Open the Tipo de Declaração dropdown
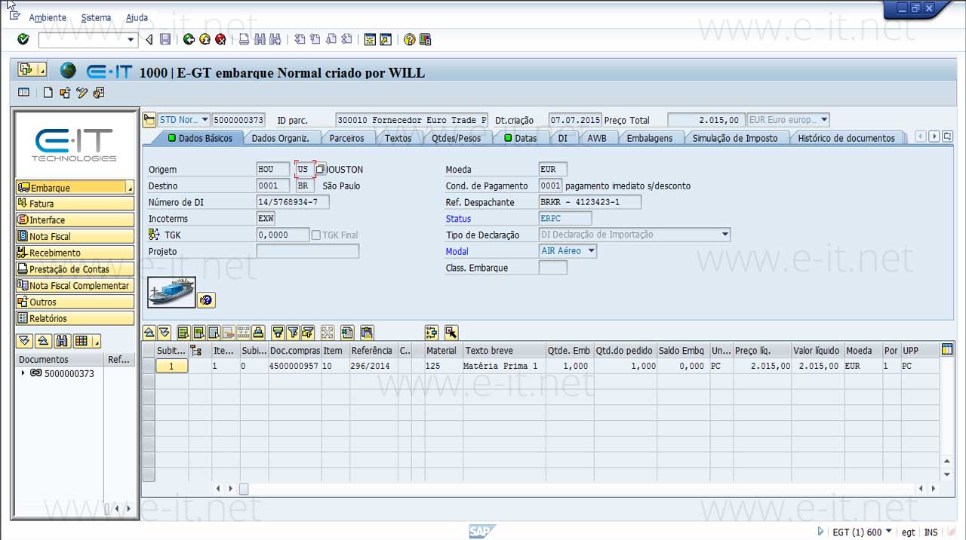 pyautogui.click(x=724, y=235)
